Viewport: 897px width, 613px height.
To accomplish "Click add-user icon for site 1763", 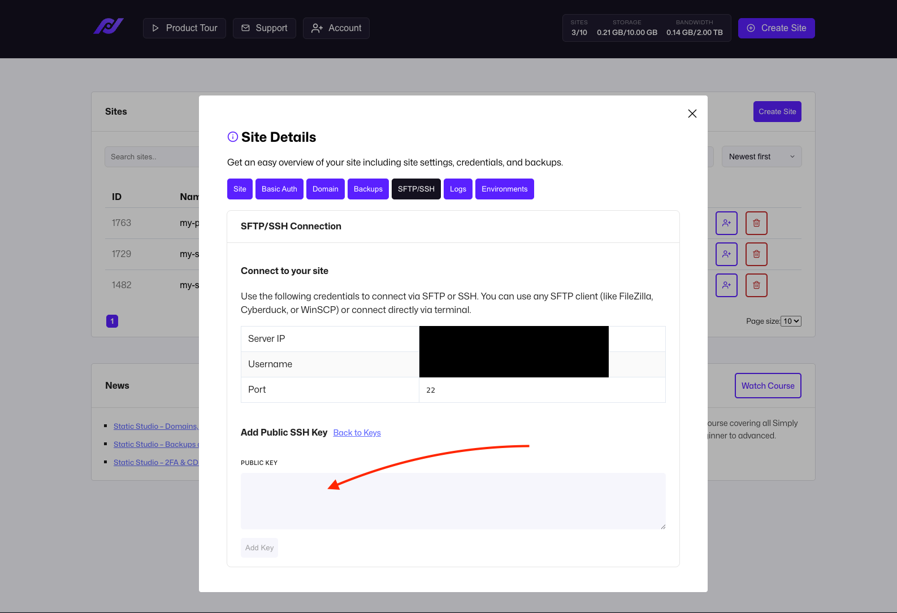I will click(x=726, y=223).
